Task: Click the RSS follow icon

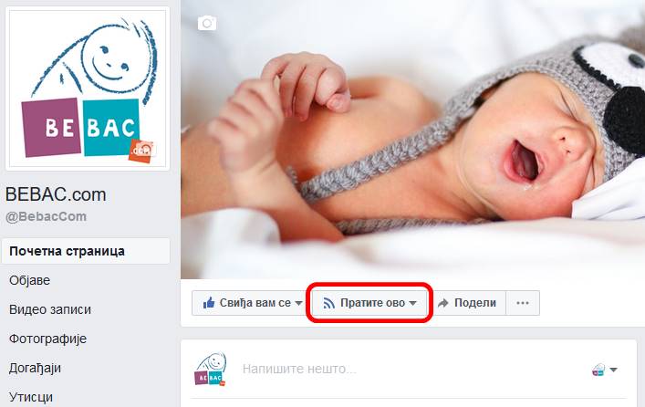Action: point(328,303)
